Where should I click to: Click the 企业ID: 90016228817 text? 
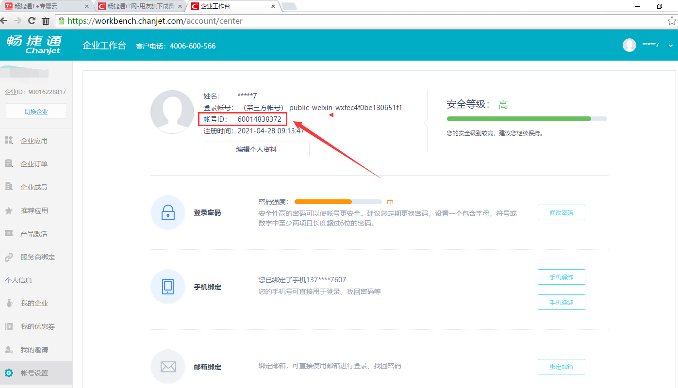[35, 92]
